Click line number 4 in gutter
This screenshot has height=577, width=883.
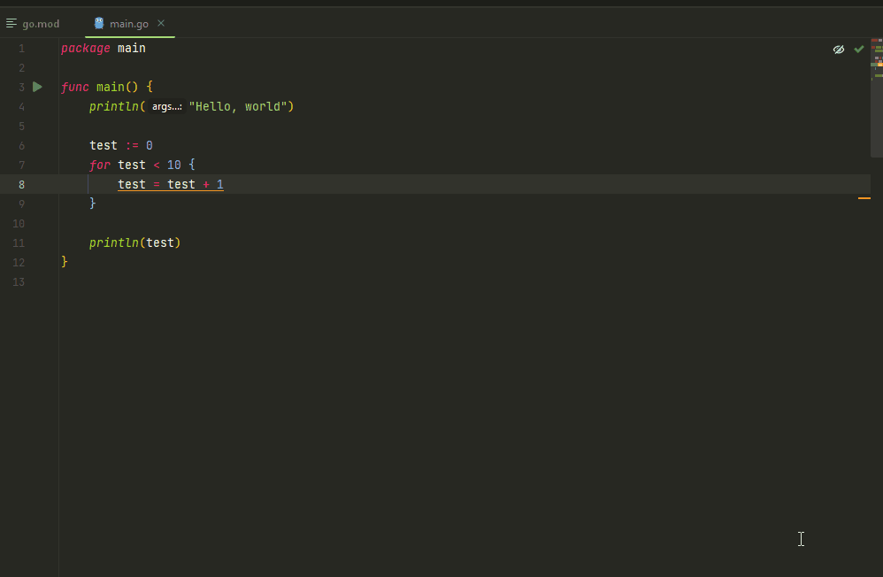tap(21, 107)
